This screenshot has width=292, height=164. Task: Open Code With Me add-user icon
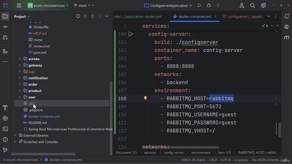point(242,5)
